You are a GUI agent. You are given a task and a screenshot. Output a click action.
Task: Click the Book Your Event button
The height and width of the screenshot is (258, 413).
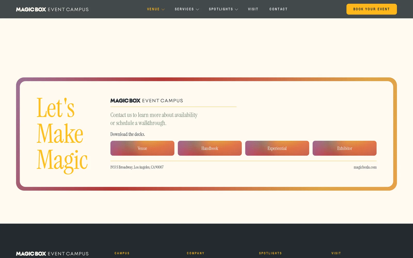[371, 9]
